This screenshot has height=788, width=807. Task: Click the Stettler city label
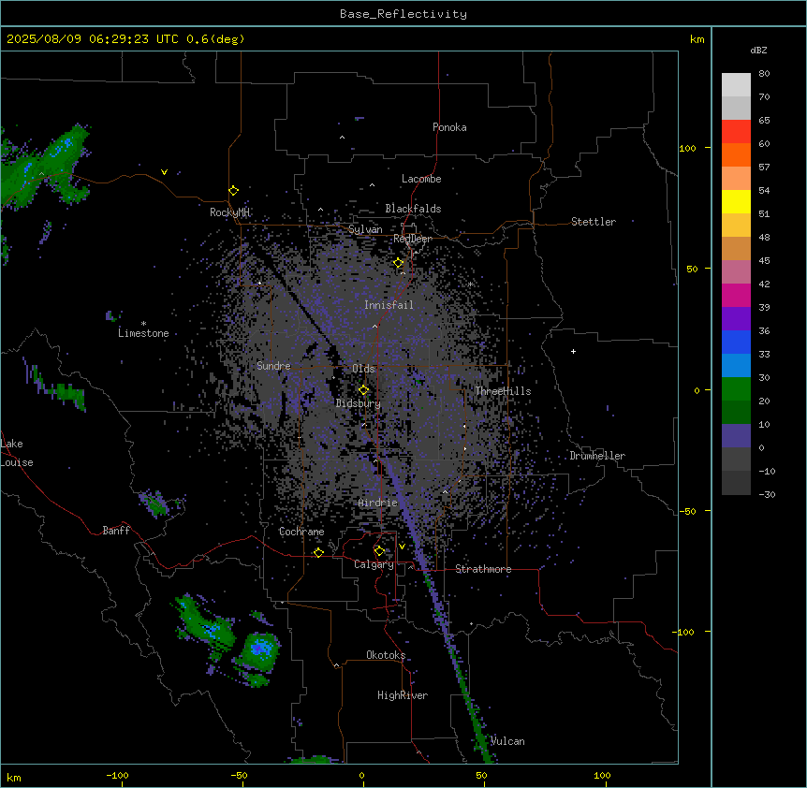(594, 222)
